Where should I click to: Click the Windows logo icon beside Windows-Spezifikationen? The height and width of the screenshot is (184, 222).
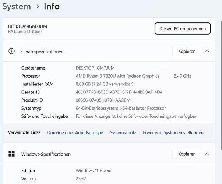tap(12, 154)
